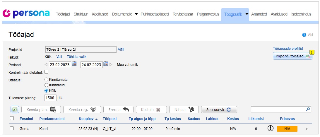Expand the Dokumendid dropdown arrow
Viewport: 320px width, 137px height.
pos(136,14)
